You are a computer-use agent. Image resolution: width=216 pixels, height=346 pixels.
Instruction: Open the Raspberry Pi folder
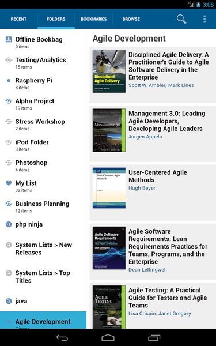point(43,84)
